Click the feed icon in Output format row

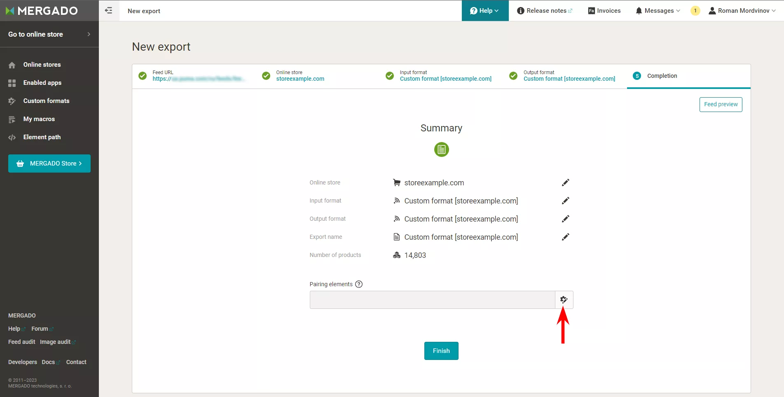pyautogui.click(x=397, y=219)
